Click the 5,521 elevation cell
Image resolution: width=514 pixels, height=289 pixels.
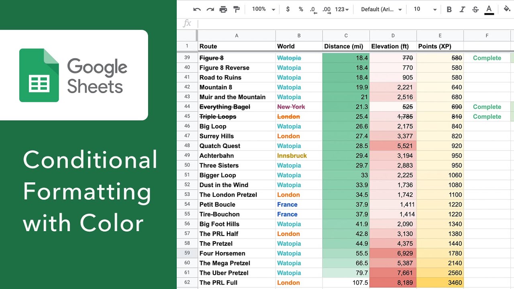pyautogui.click(x=393, y=146)
